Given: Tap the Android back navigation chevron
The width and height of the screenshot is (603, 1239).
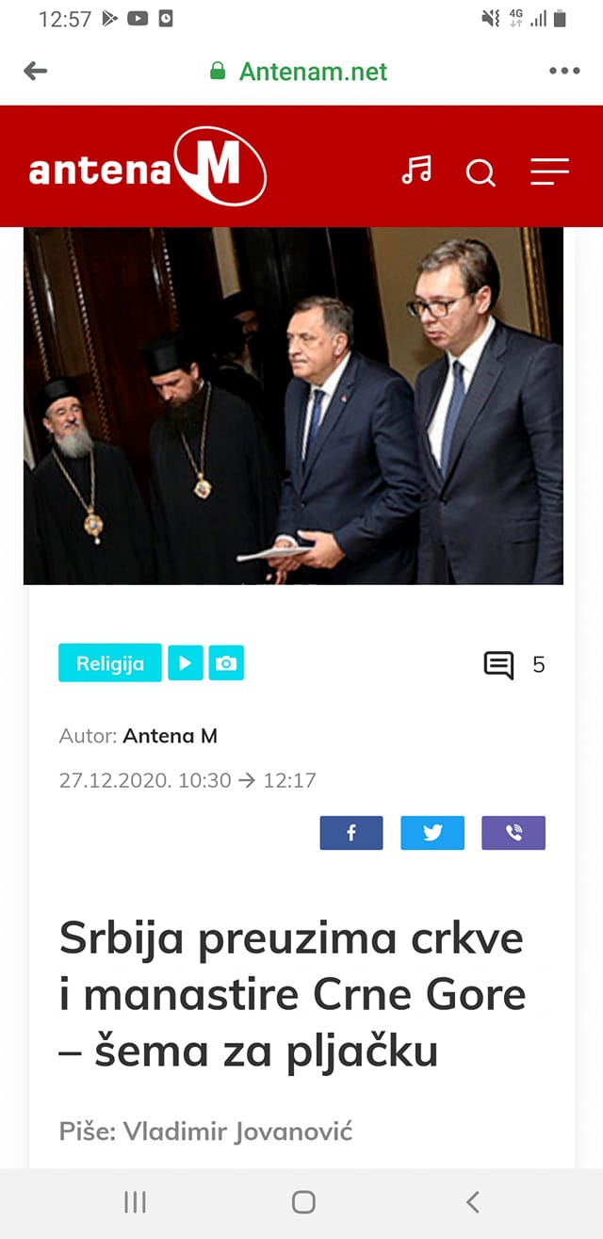Looking at the screenshot, I should (473, 1201).
